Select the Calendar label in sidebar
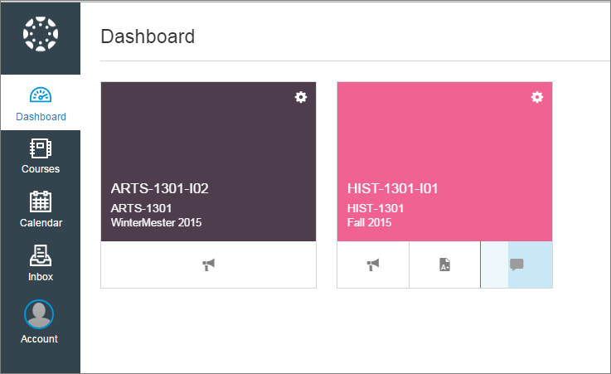 [x=41, y=222]
